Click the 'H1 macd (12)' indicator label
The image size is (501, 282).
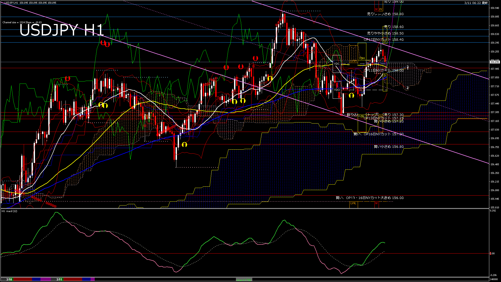click(x=9, y=211)
